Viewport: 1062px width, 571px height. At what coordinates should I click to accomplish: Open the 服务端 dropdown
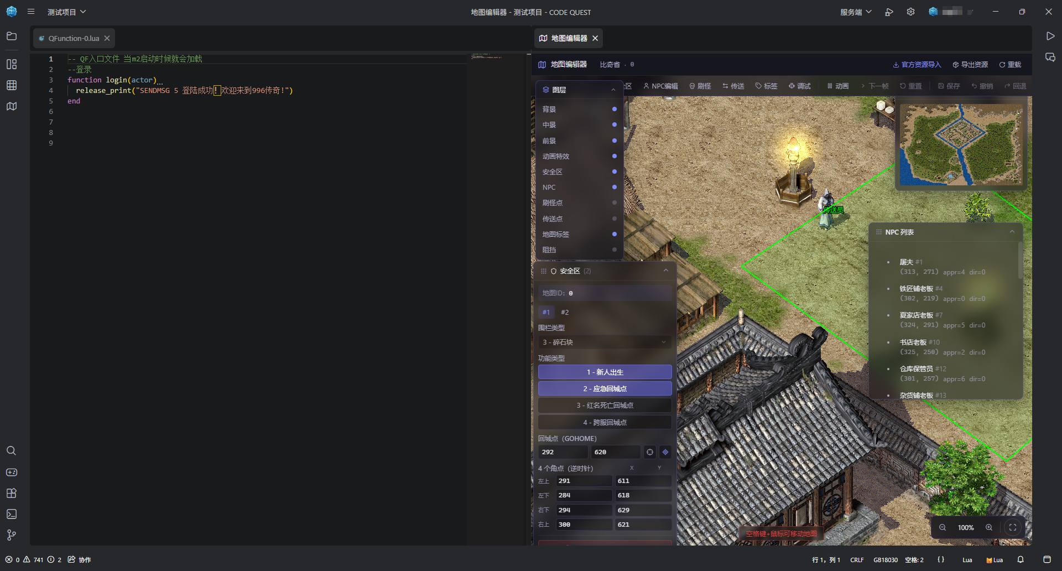[x=856, y=12]
